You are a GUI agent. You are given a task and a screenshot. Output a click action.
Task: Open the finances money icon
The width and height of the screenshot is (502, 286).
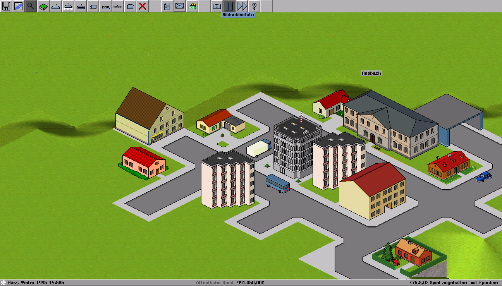coord(192,6)
